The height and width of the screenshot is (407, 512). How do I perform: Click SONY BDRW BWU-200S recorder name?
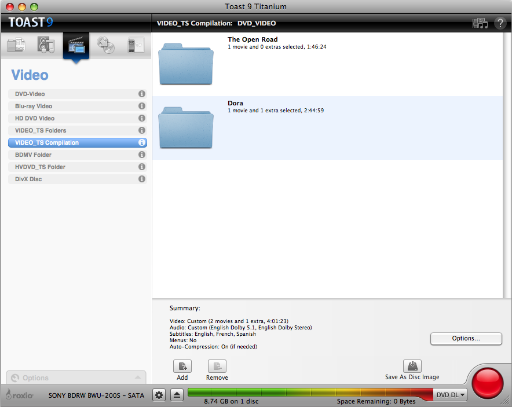[x=96, y=395]
